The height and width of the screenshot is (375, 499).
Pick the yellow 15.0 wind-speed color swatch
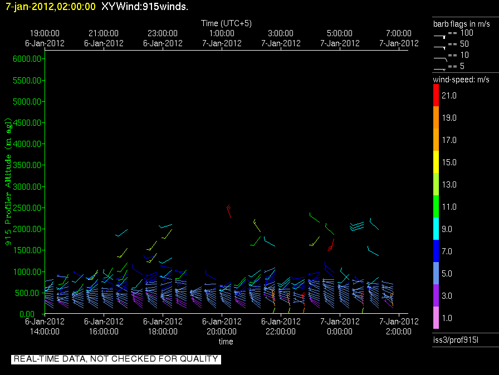[x=436, y=162]
